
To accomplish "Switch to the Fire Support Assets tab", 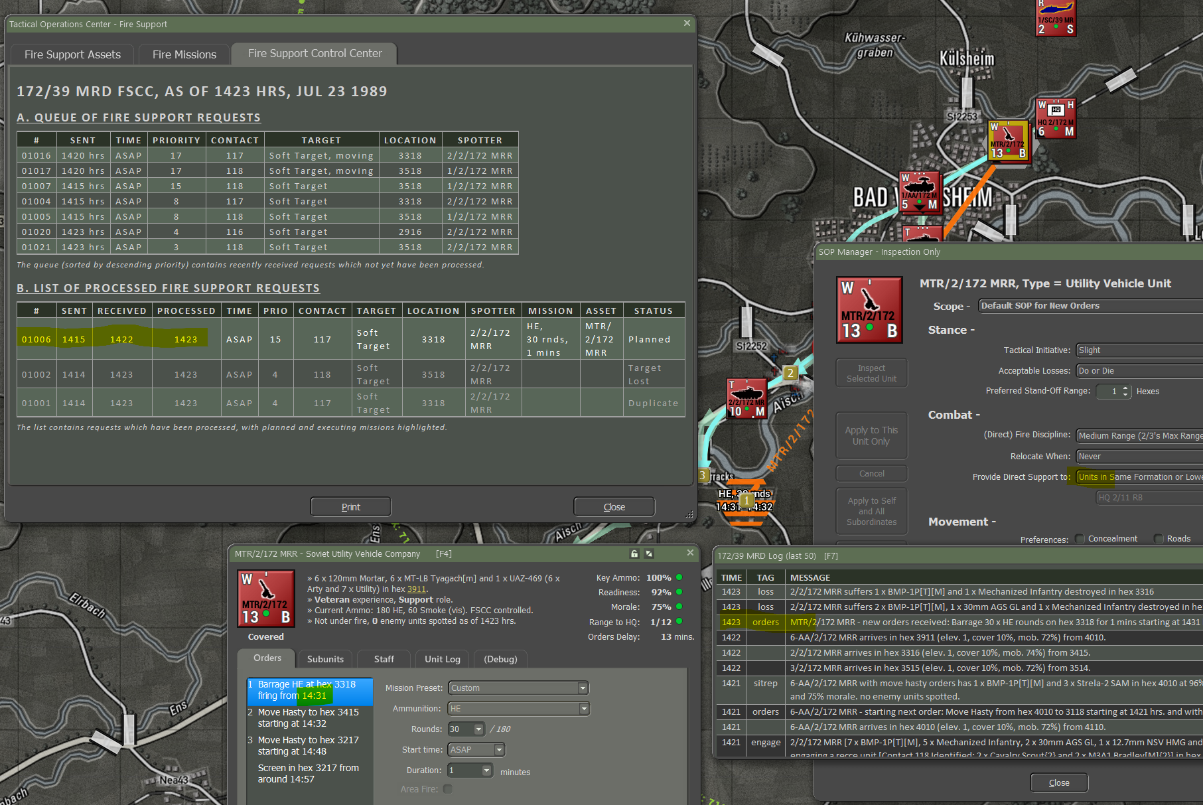I will [72, 54].
